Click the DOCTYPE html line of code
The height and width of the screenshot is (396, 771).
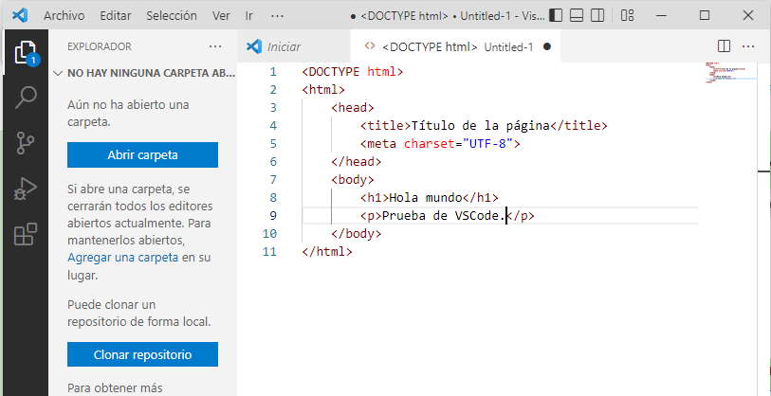pyautogui.click(x=353, y=72)
